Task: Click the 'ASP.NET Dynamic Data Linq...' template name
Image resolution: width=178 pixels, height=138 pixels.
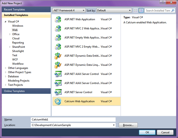Action: [82, 65]
